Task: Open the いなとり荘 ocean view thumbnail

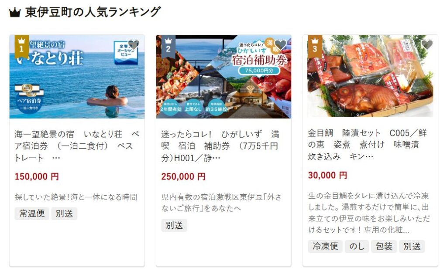Action: [x=77, y=77]
